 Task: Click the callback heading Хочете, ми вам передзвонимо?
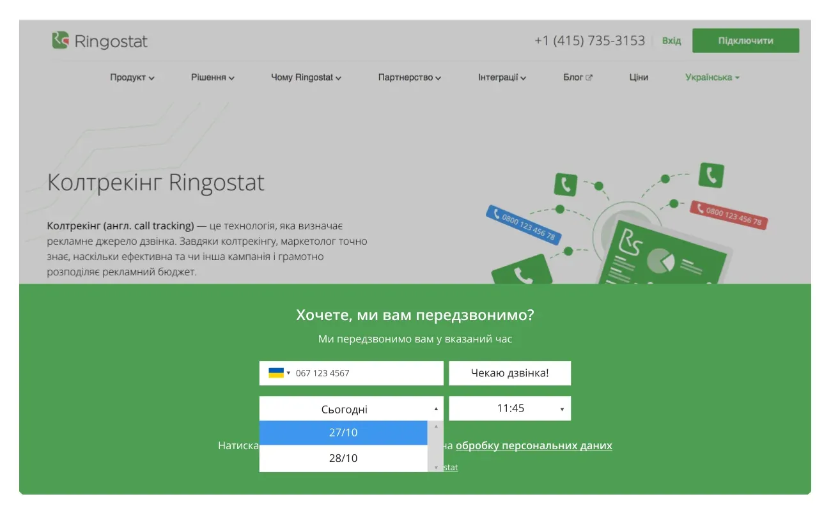pyautogui.click(x=415, y=315)
